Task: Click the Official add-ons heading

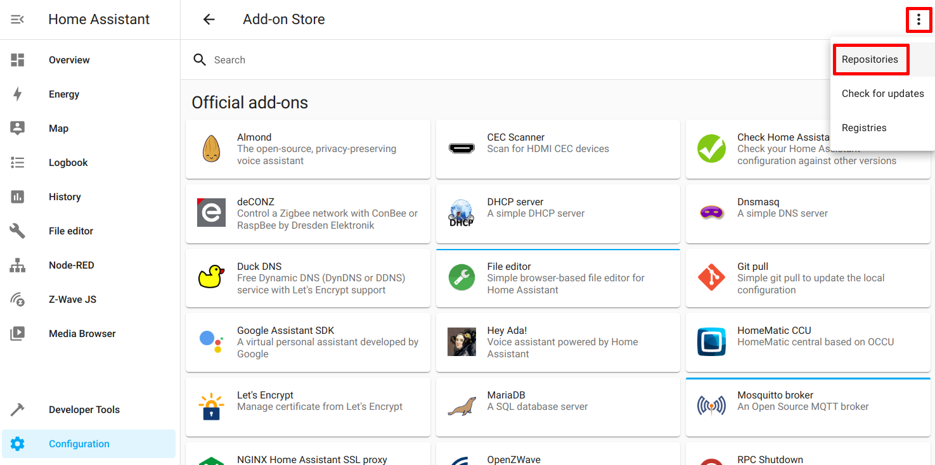Action: (250, 103)
